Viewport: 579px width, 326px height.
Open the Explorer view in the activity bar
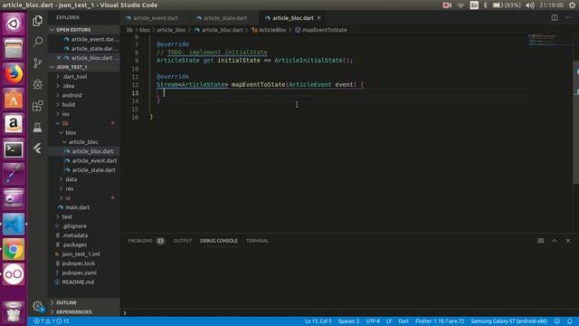point(37,21)
